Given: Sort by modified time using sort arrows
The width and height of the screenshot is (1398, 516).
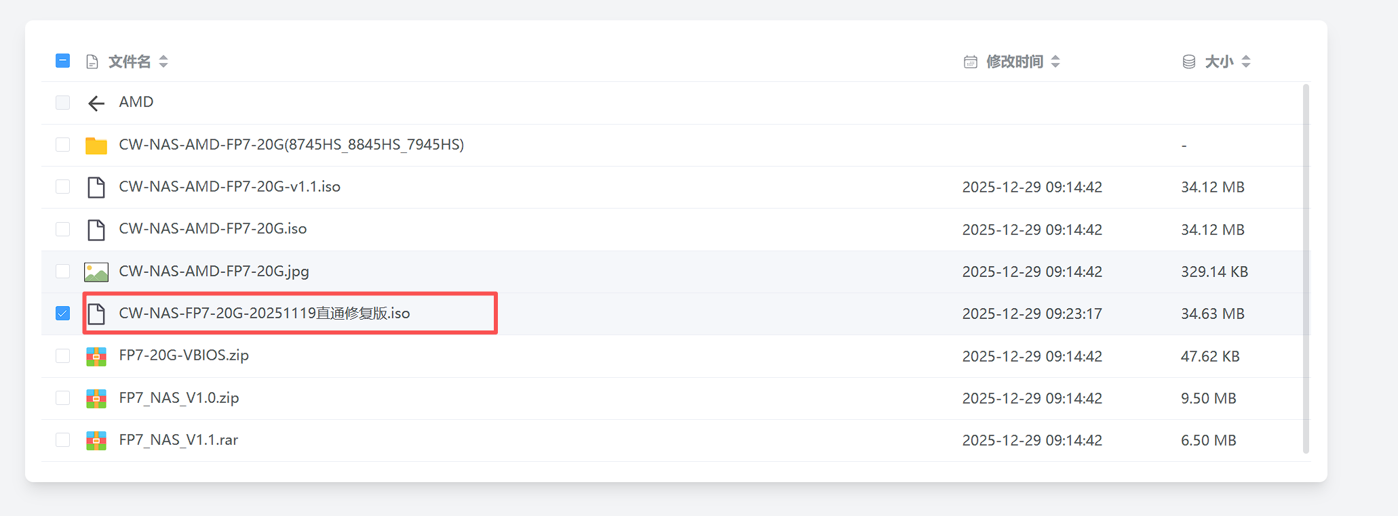Looking at the screenshot, I should [1055, 62].
